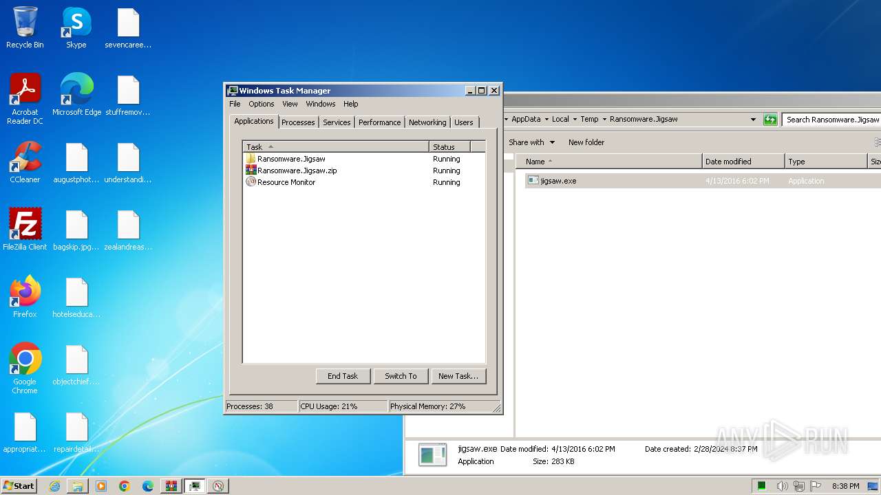Click New folder in Explorer toolbar
The image size is (881, 495).
tap(586, 142)
